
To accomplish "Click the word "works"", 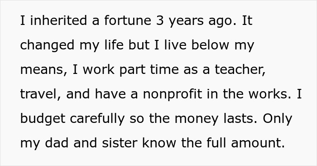I will click(270, 94).
